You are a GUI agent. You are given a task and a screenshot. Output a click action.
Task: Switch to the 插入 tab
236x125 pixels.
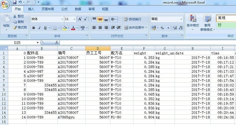pos(31,9)
